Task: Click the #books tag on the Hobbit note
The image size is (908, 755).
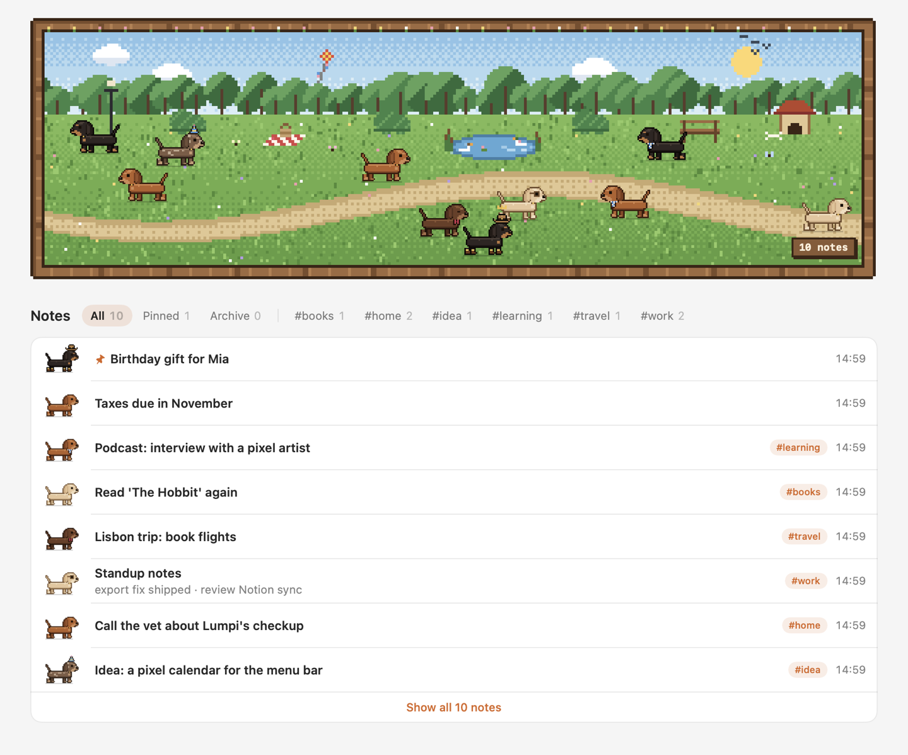Action: point(803,492)
